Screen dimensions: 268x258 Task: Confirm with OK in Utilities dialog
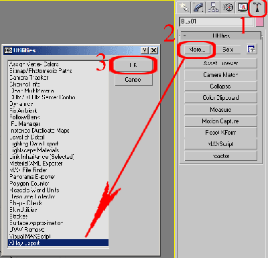[133, 65]
